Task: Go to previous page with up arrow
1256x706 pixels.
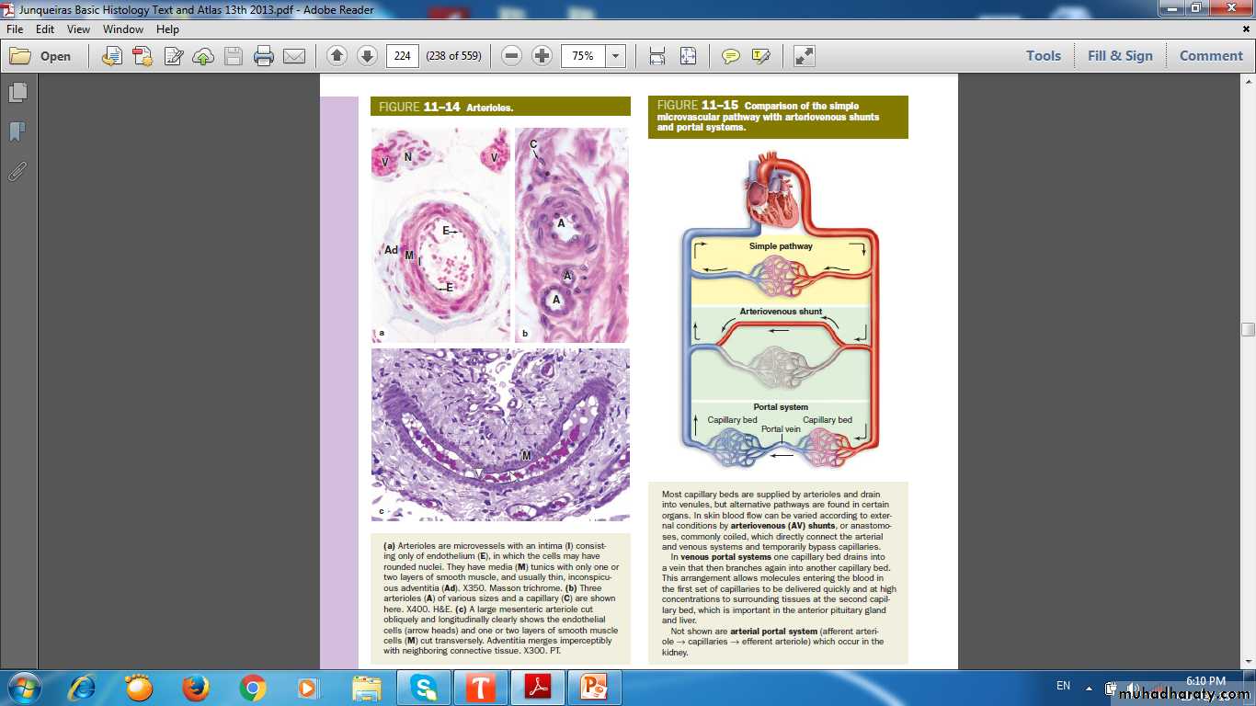Action: [x=337, y=56]
